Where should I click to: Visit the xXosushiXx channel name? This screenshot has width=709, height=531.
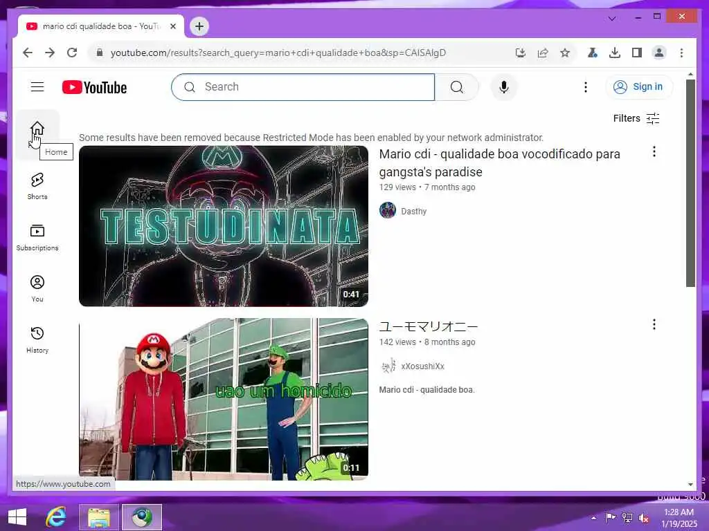coord(423,366)
